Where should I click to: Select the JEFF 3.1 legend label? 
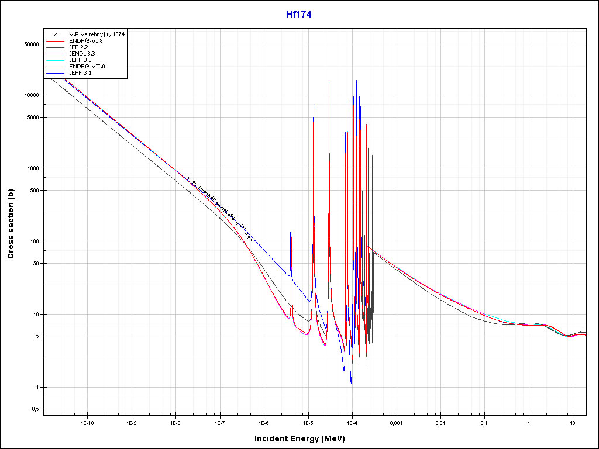(80, 73)
